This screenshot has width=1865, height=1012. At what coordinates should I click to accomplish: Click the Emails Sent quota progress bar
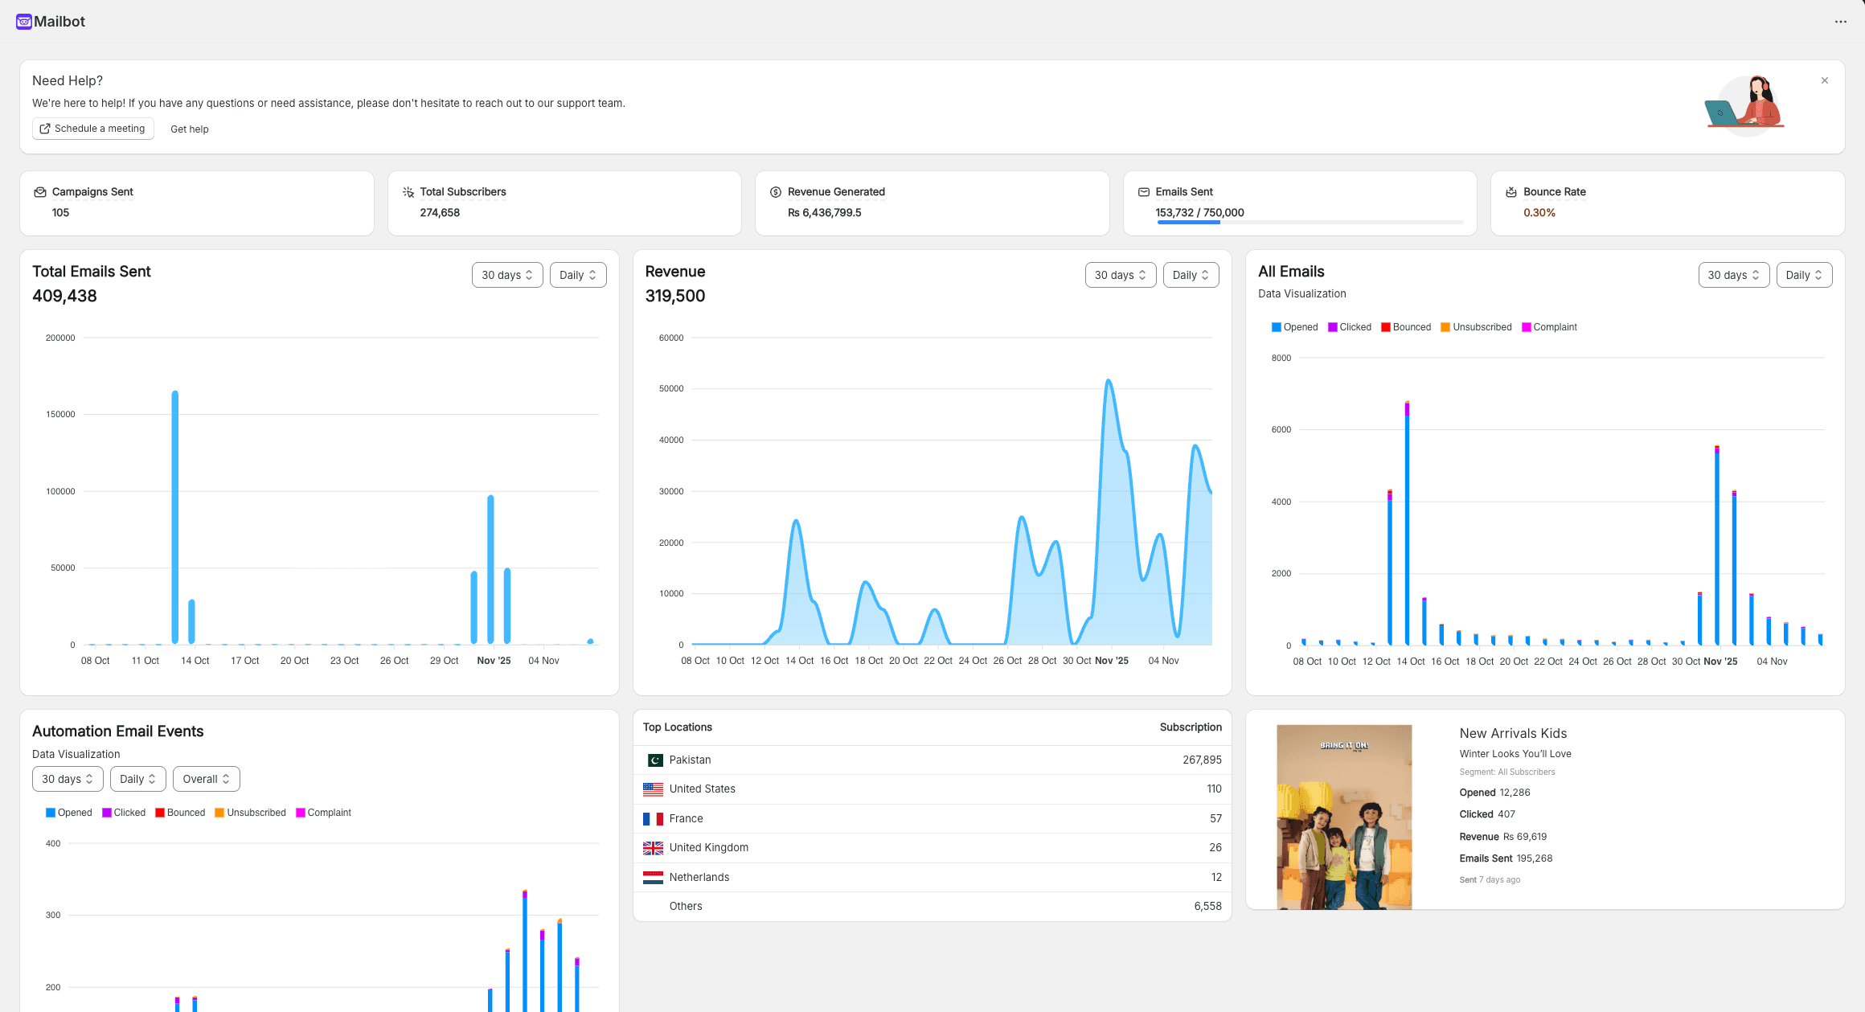(x=1310, y=223)
